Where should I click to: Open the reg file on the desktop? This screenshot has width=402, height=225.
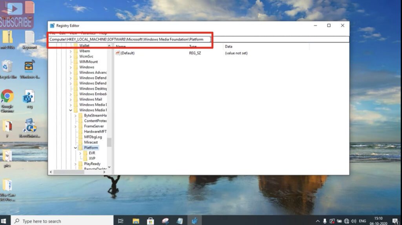tap(29, 97)
